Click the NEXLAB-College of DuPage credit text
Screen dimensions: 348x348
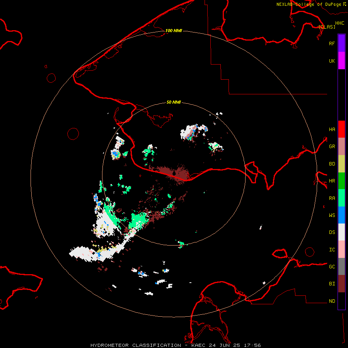309,4
